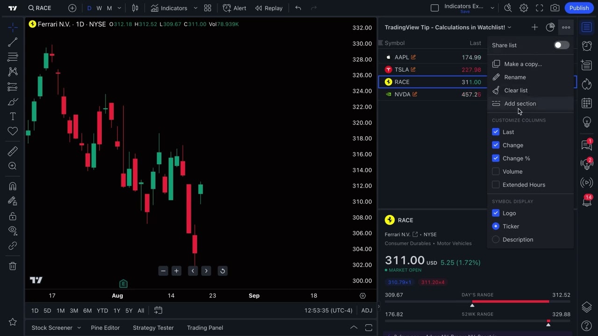
Task: Open the RACE symbol search field
Action: (40, 8)
